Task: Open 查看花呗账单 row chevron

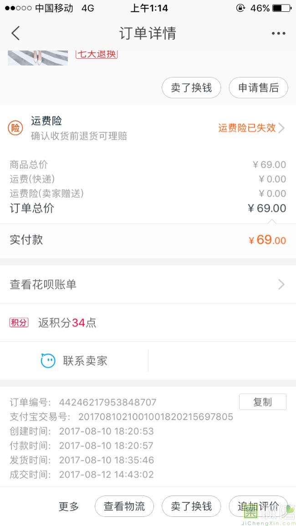Action: (x=281, y=284)
